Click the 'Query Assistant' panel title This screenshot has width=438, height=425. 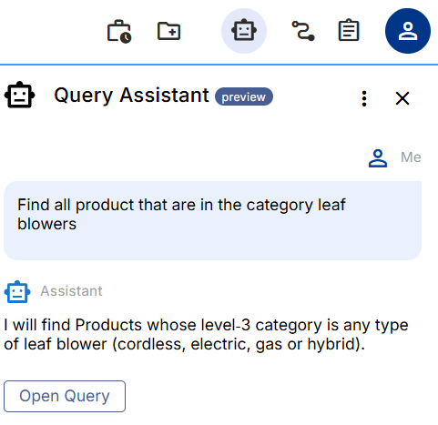[131, 96]
